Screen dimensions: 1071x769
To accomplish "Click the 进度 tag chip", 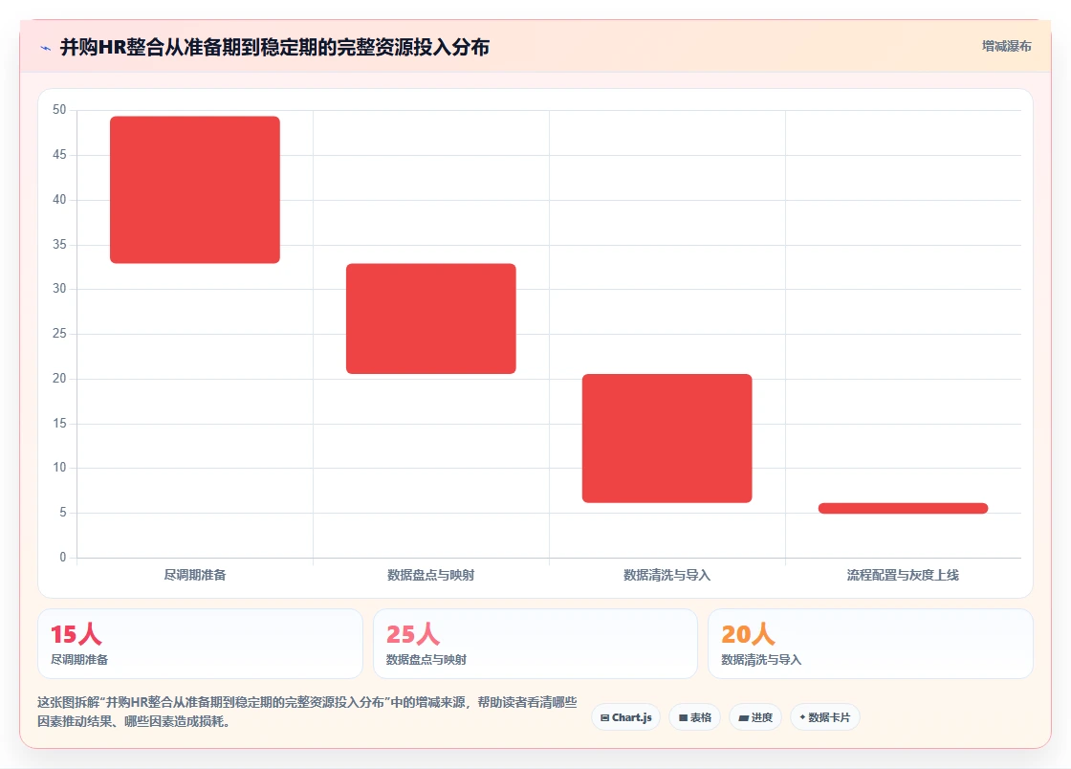I will pos(755,717).
